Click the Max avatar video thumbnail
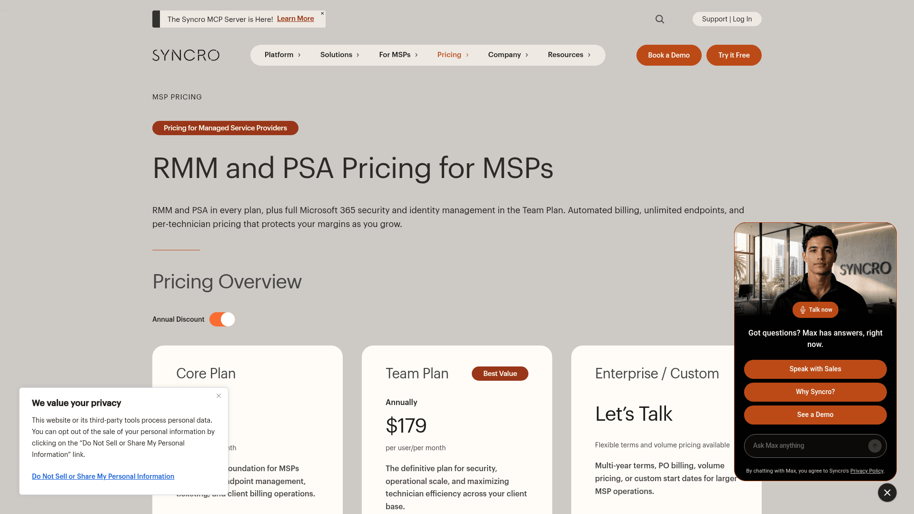 tap(815, 269)
